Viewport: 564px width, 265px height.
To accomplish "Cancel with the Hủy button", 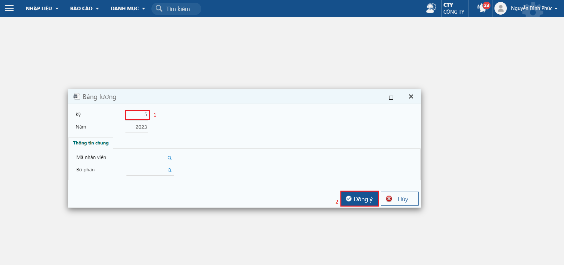I will (399, 199).
